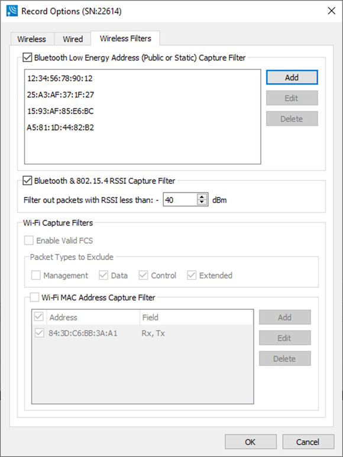The height and width of the screenshot is (457, 343).
Task: Increase RSSI value with up arrow
Action: (x=202, y=197)
